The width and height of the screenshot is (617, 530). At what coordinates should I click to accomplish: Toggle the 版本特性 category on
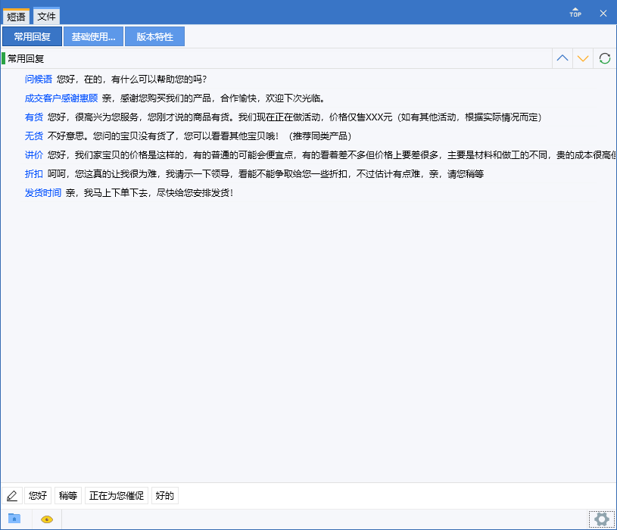(x=154, y=36)
